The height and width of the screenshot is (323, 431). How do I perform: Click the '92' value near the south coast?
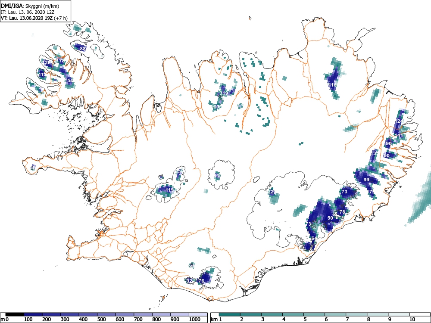coord(189,281)
